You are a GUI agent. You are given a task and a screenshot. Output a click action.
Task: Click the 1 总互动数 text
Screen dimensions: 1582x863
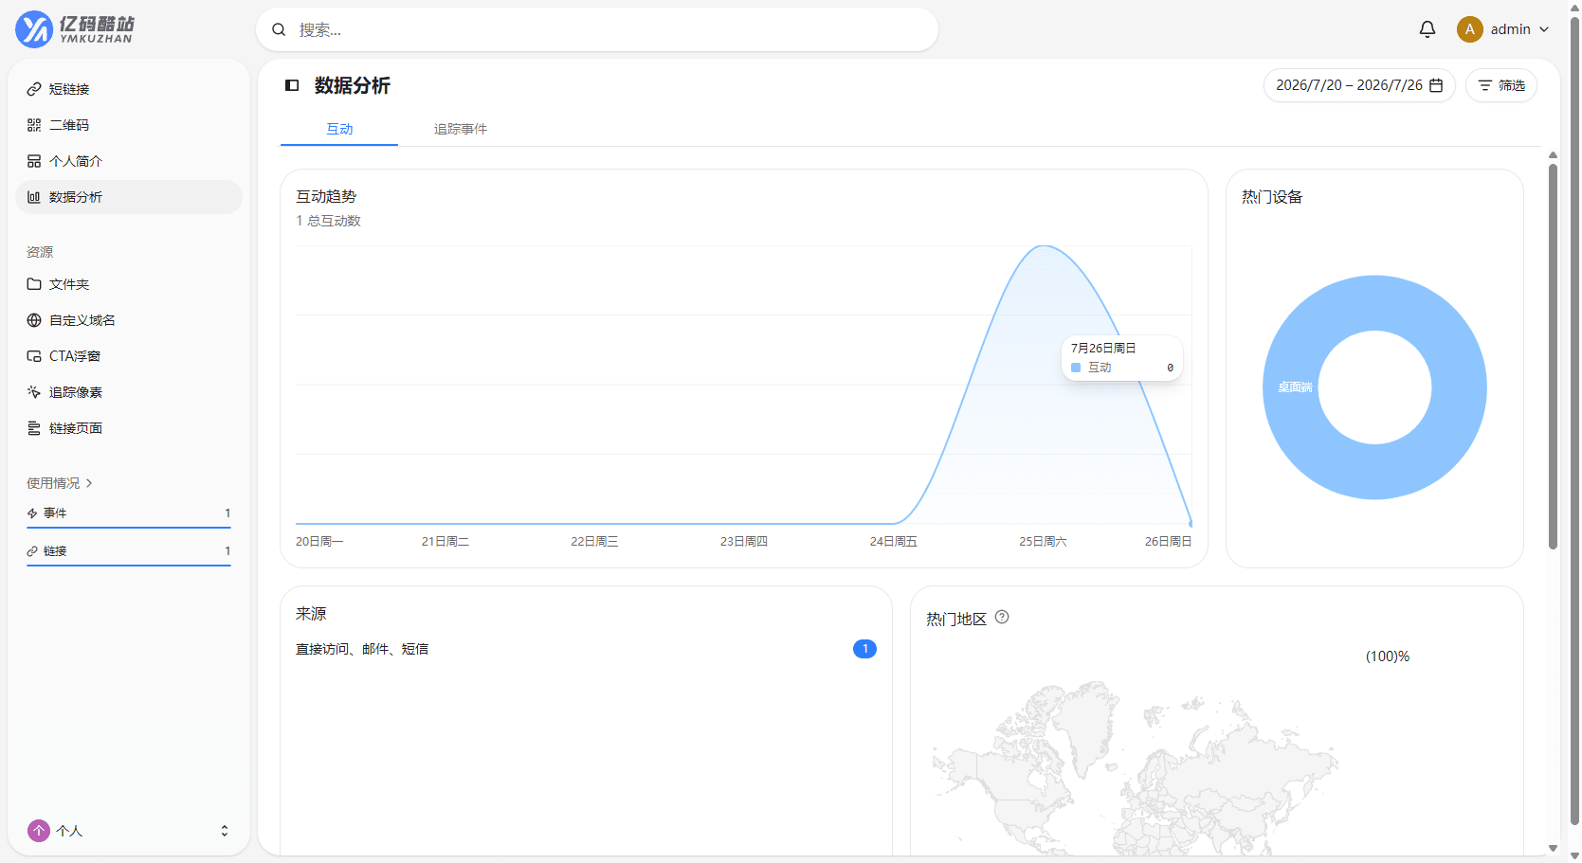pos(328,221)
